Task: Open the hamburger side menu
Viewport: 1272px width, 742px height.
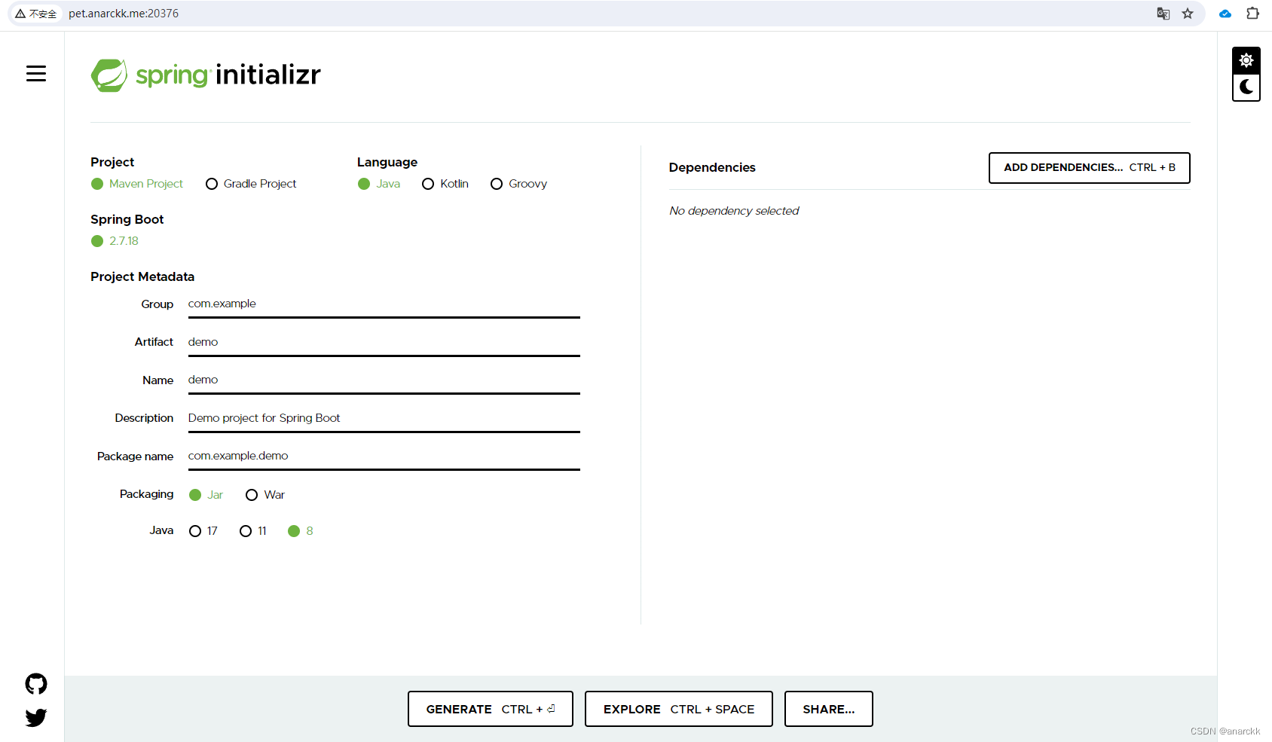Action: (x=36, y=73)
